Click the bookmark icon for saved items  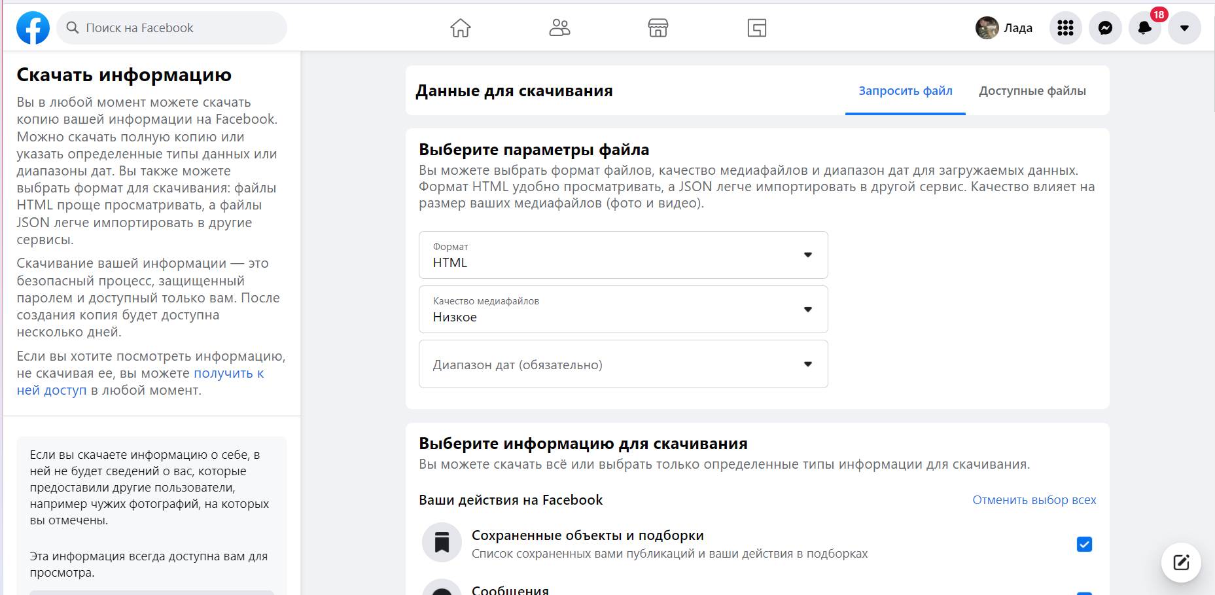click(442, 543)
